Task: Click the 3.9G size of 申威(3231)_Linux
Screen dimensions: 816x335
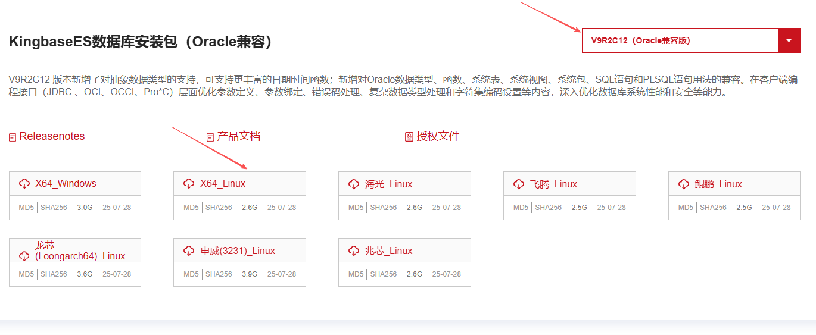Action: click(x=250, y=274)
